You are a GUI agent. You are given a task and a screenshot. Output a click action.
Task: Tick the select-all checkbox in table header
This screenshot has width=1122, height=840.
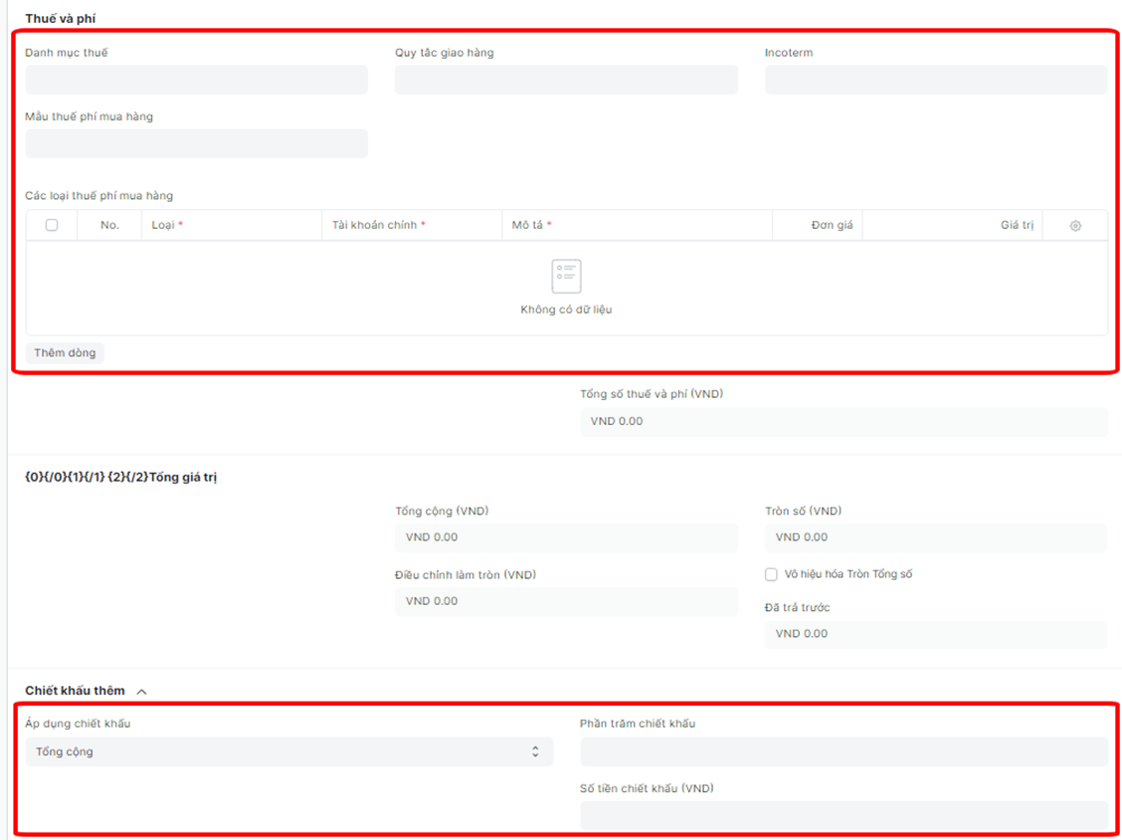(x=52, y=226)
